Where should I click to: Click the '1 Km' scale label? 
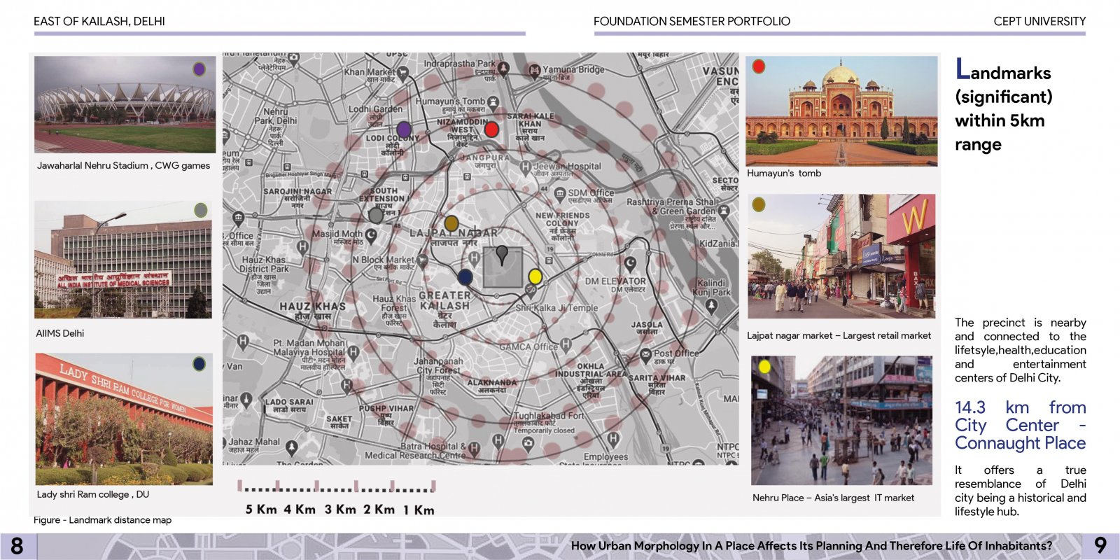click(419, 510)
